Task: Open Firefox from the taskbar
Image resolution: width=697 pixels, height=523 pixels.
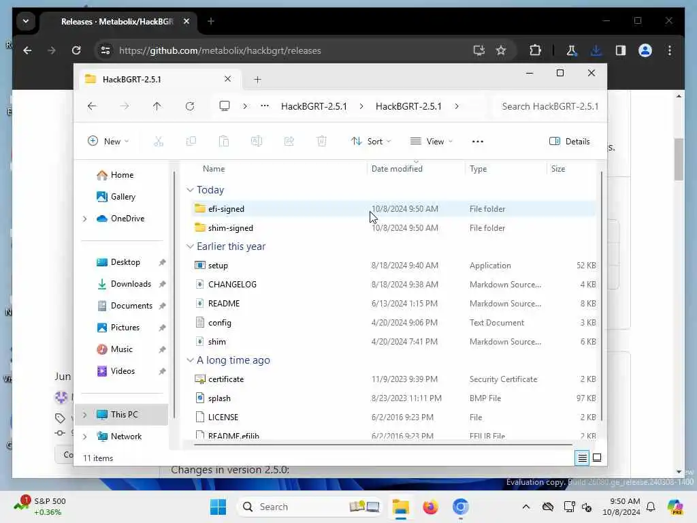Action: click(430, 507)
